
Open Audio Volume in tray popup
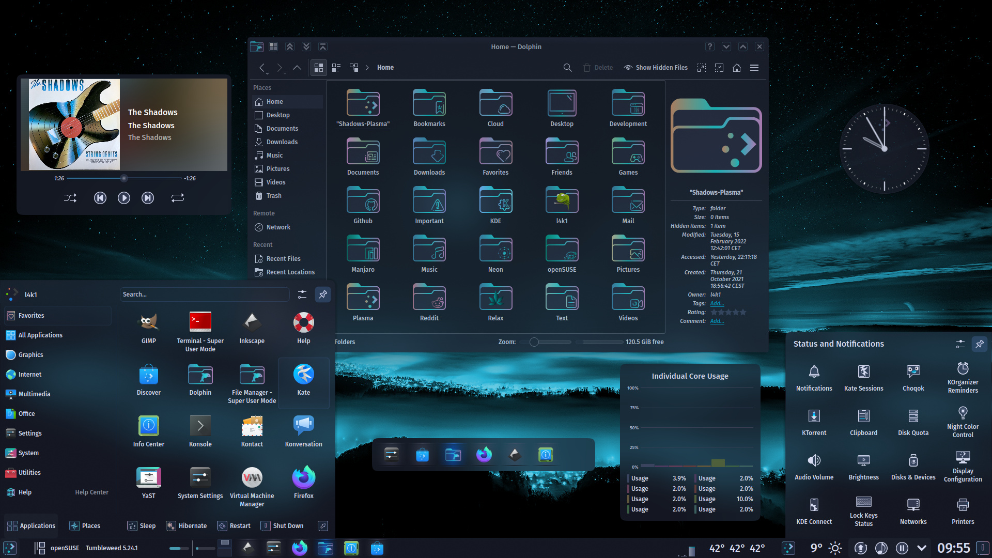(x=814, y=467)
